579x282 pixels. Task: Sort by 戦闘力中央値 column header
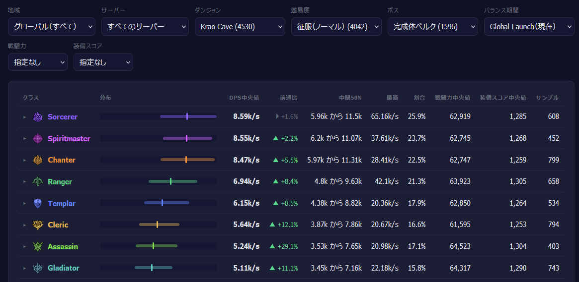[453, 98]
